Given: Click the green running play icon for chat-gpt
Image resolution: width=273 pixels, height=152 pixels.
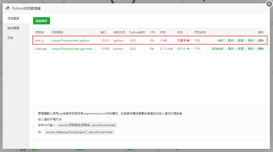Looking at the screenshot, I should click(x=188, y=49).
